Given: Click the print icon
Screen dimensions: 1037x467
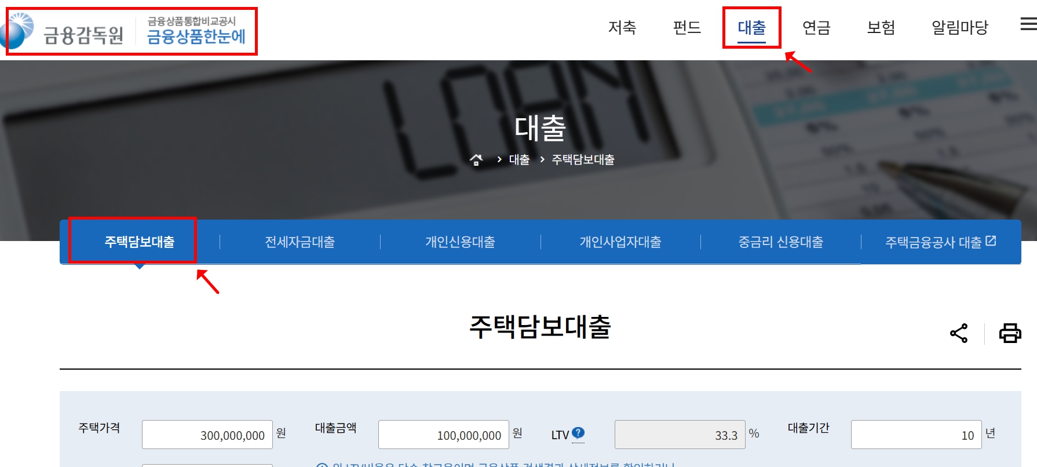Looking at the screenshot, I should 1010,333.
